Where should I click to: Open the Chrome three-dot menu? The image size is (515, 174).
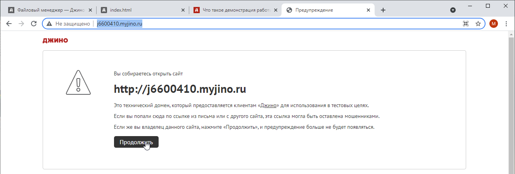pos(506,24)
